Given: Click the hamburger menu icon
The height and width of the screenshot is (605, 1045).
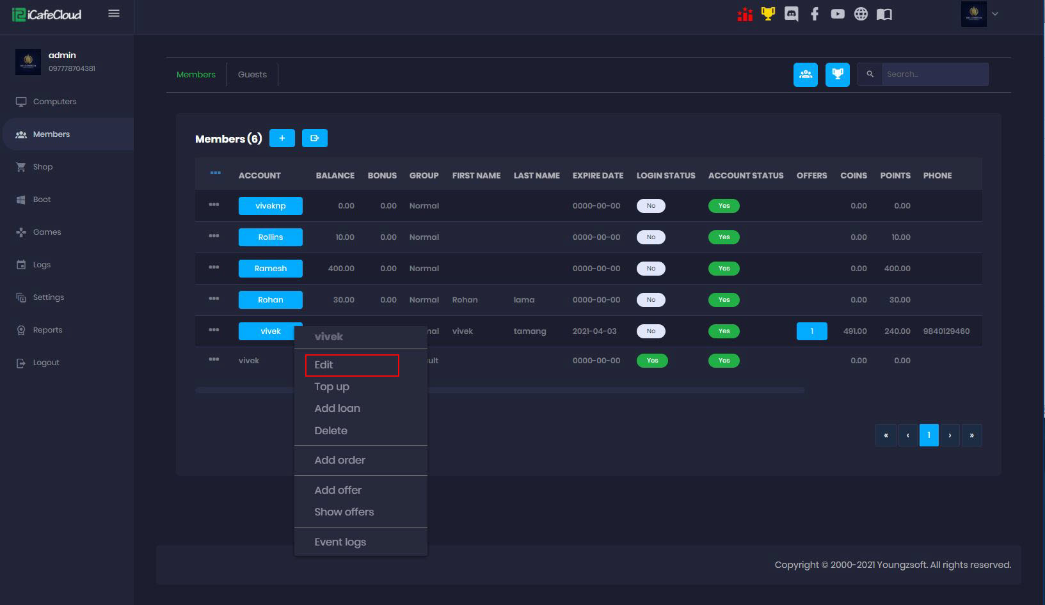Looking at the screenshot, I should [x=114, y=13].
